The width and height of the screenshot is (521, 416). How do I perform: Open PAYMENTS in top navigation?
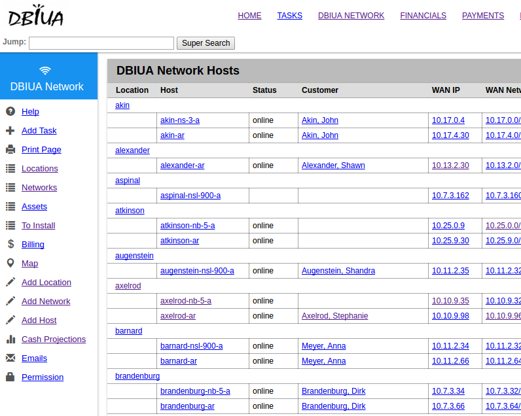(482, 16)
